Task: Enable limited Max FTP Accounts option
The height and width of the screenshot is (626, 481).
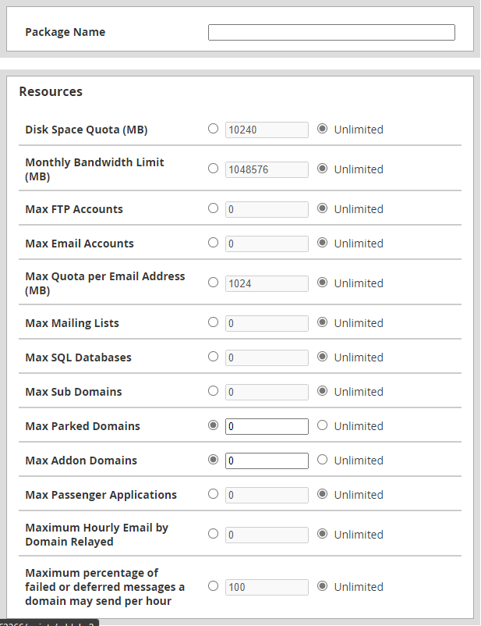Action: 213,208
